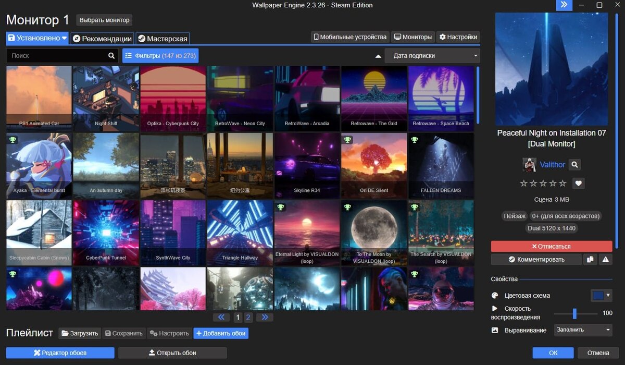Click the red Отписаться button

[552, 246]
